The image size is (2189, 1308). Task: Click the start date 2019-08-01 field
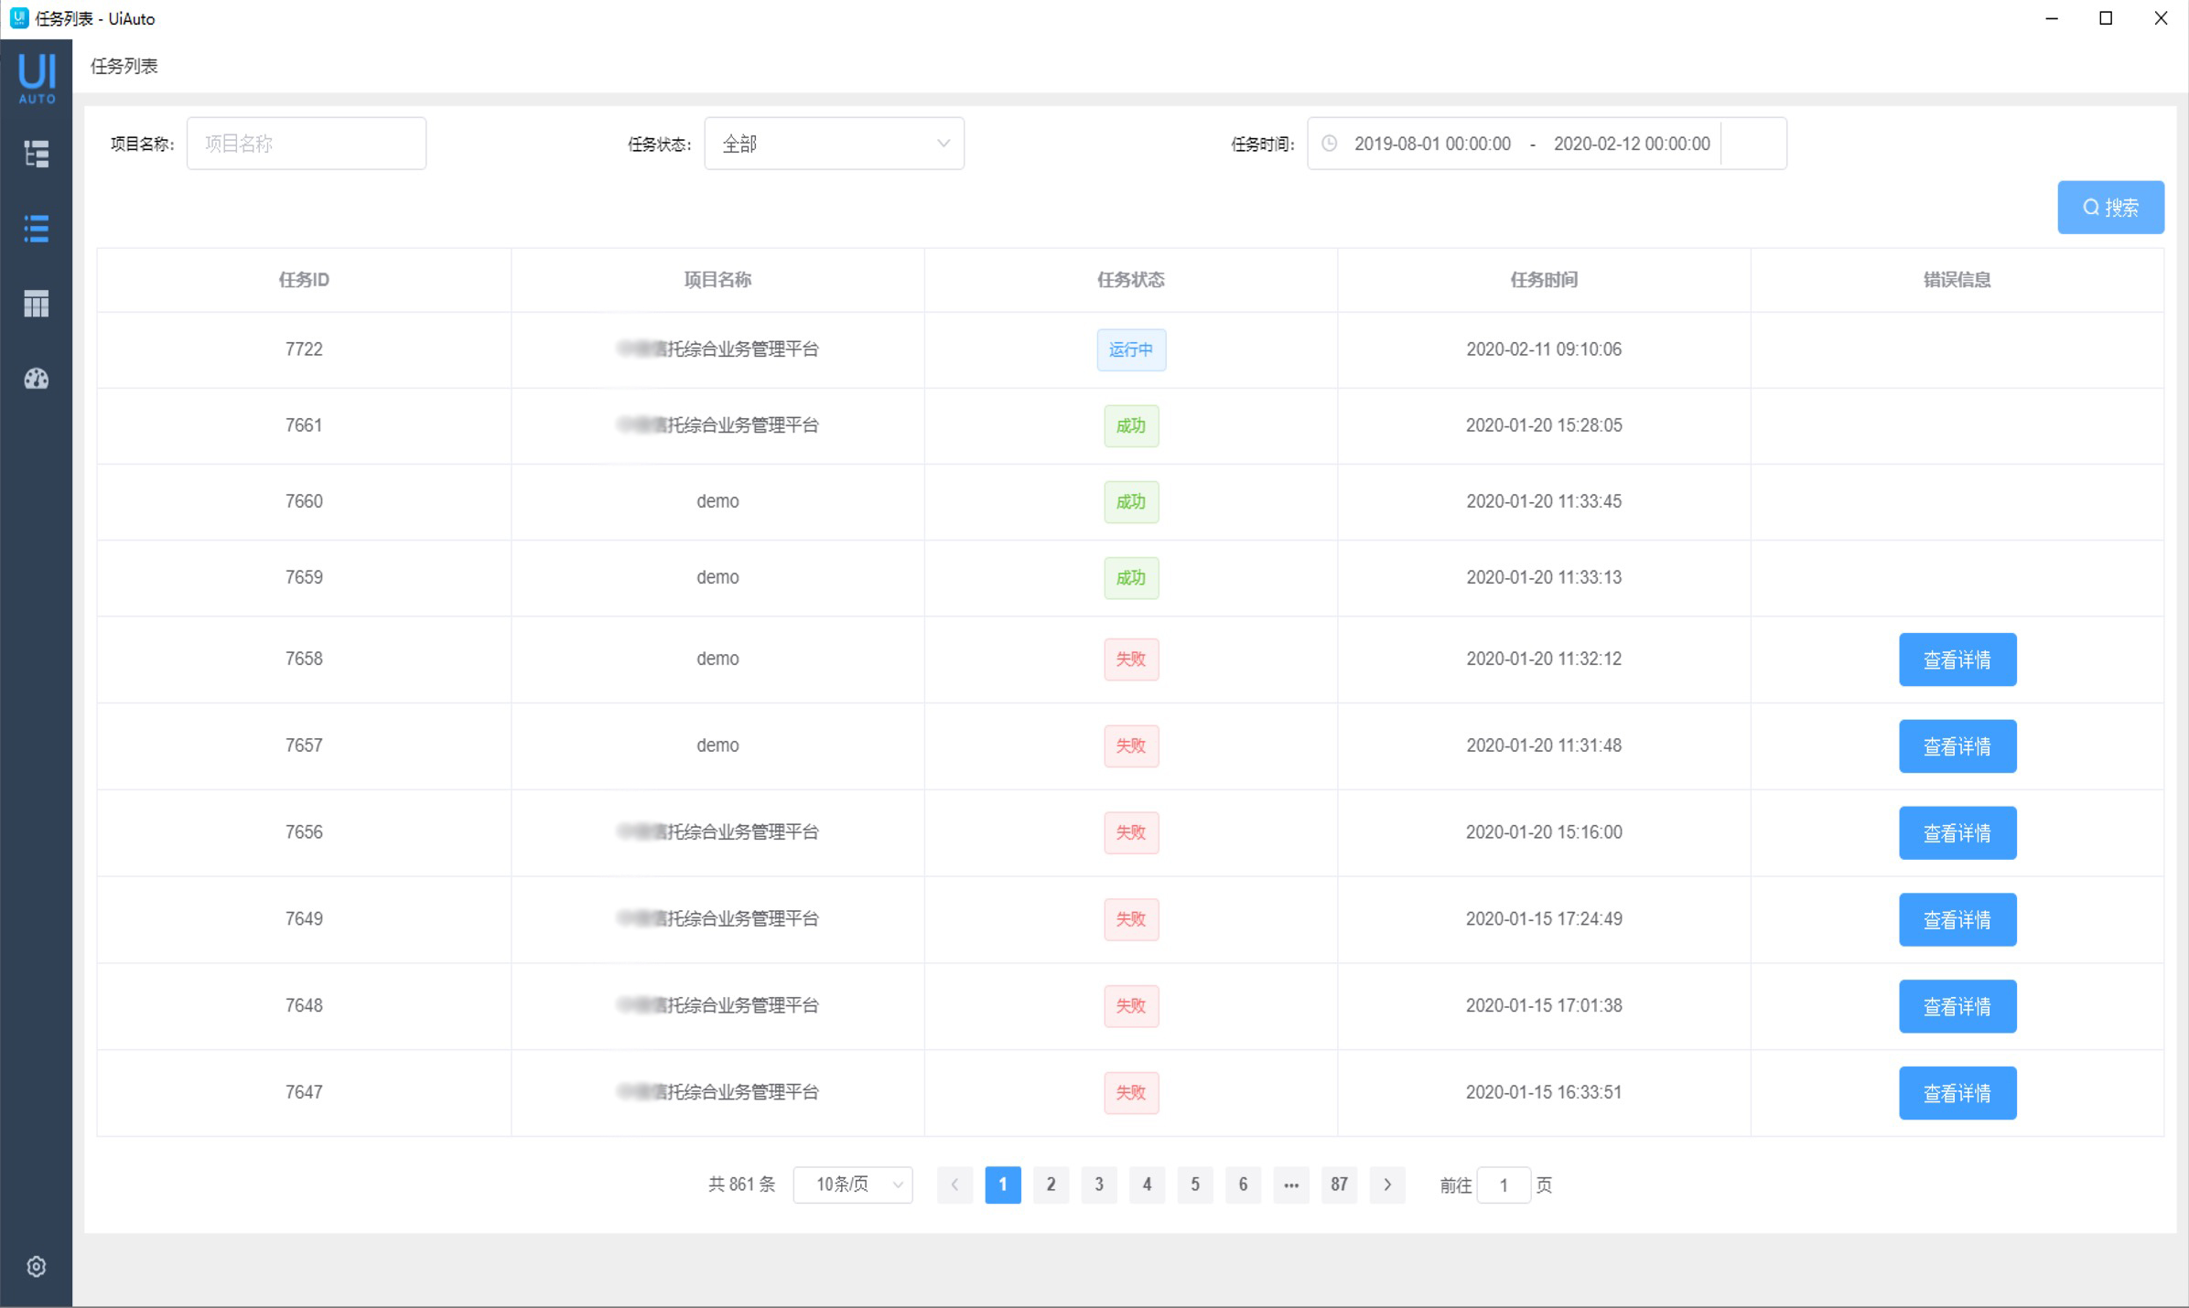1432,144
